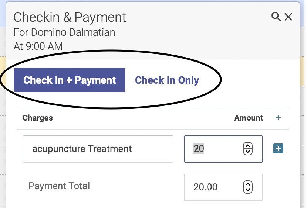Focus the charge amount field showing 20
307x208 pixels.
tap(223, 149)
